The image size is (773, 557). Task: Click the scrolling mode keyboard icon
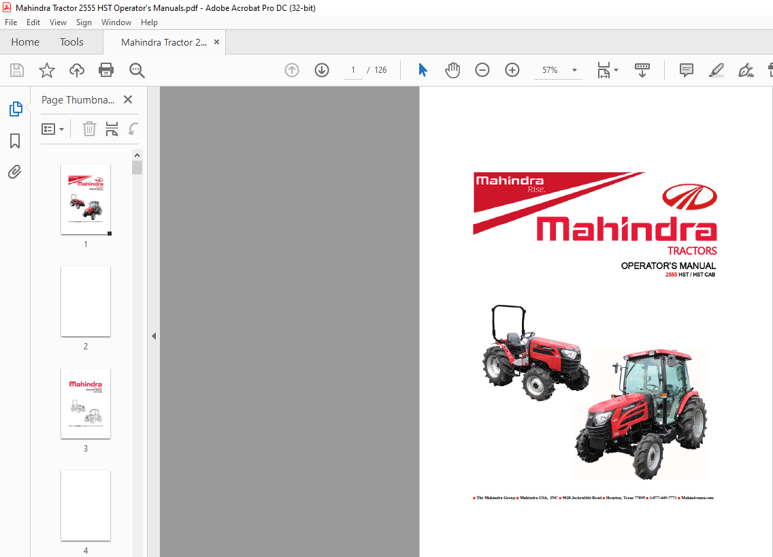coord(642,70)
